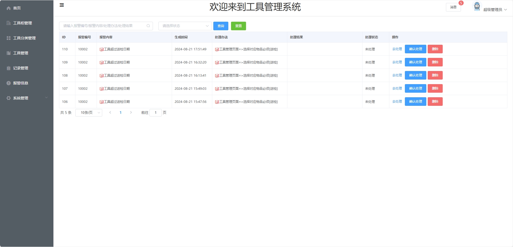Click the 前往 page number input field
This screenshot has width=513, height=247.
(x=156, y=113)
